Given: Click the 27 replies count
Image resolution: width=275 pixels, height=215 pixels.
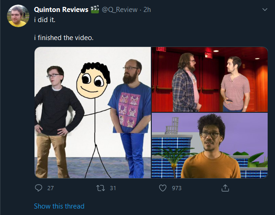Looking at the screenshot, I should [x=51, y=188].
